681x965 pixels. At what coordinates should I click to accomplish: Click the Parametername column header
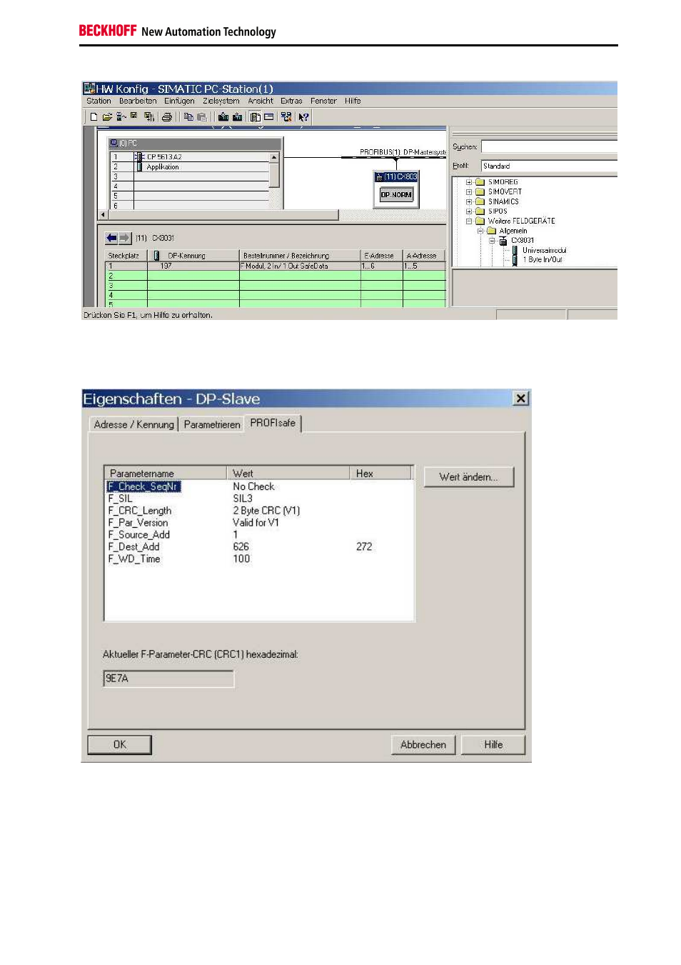point(166,474)
